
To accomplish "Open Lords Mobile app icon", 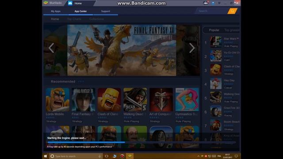I will tap(57, 99).
